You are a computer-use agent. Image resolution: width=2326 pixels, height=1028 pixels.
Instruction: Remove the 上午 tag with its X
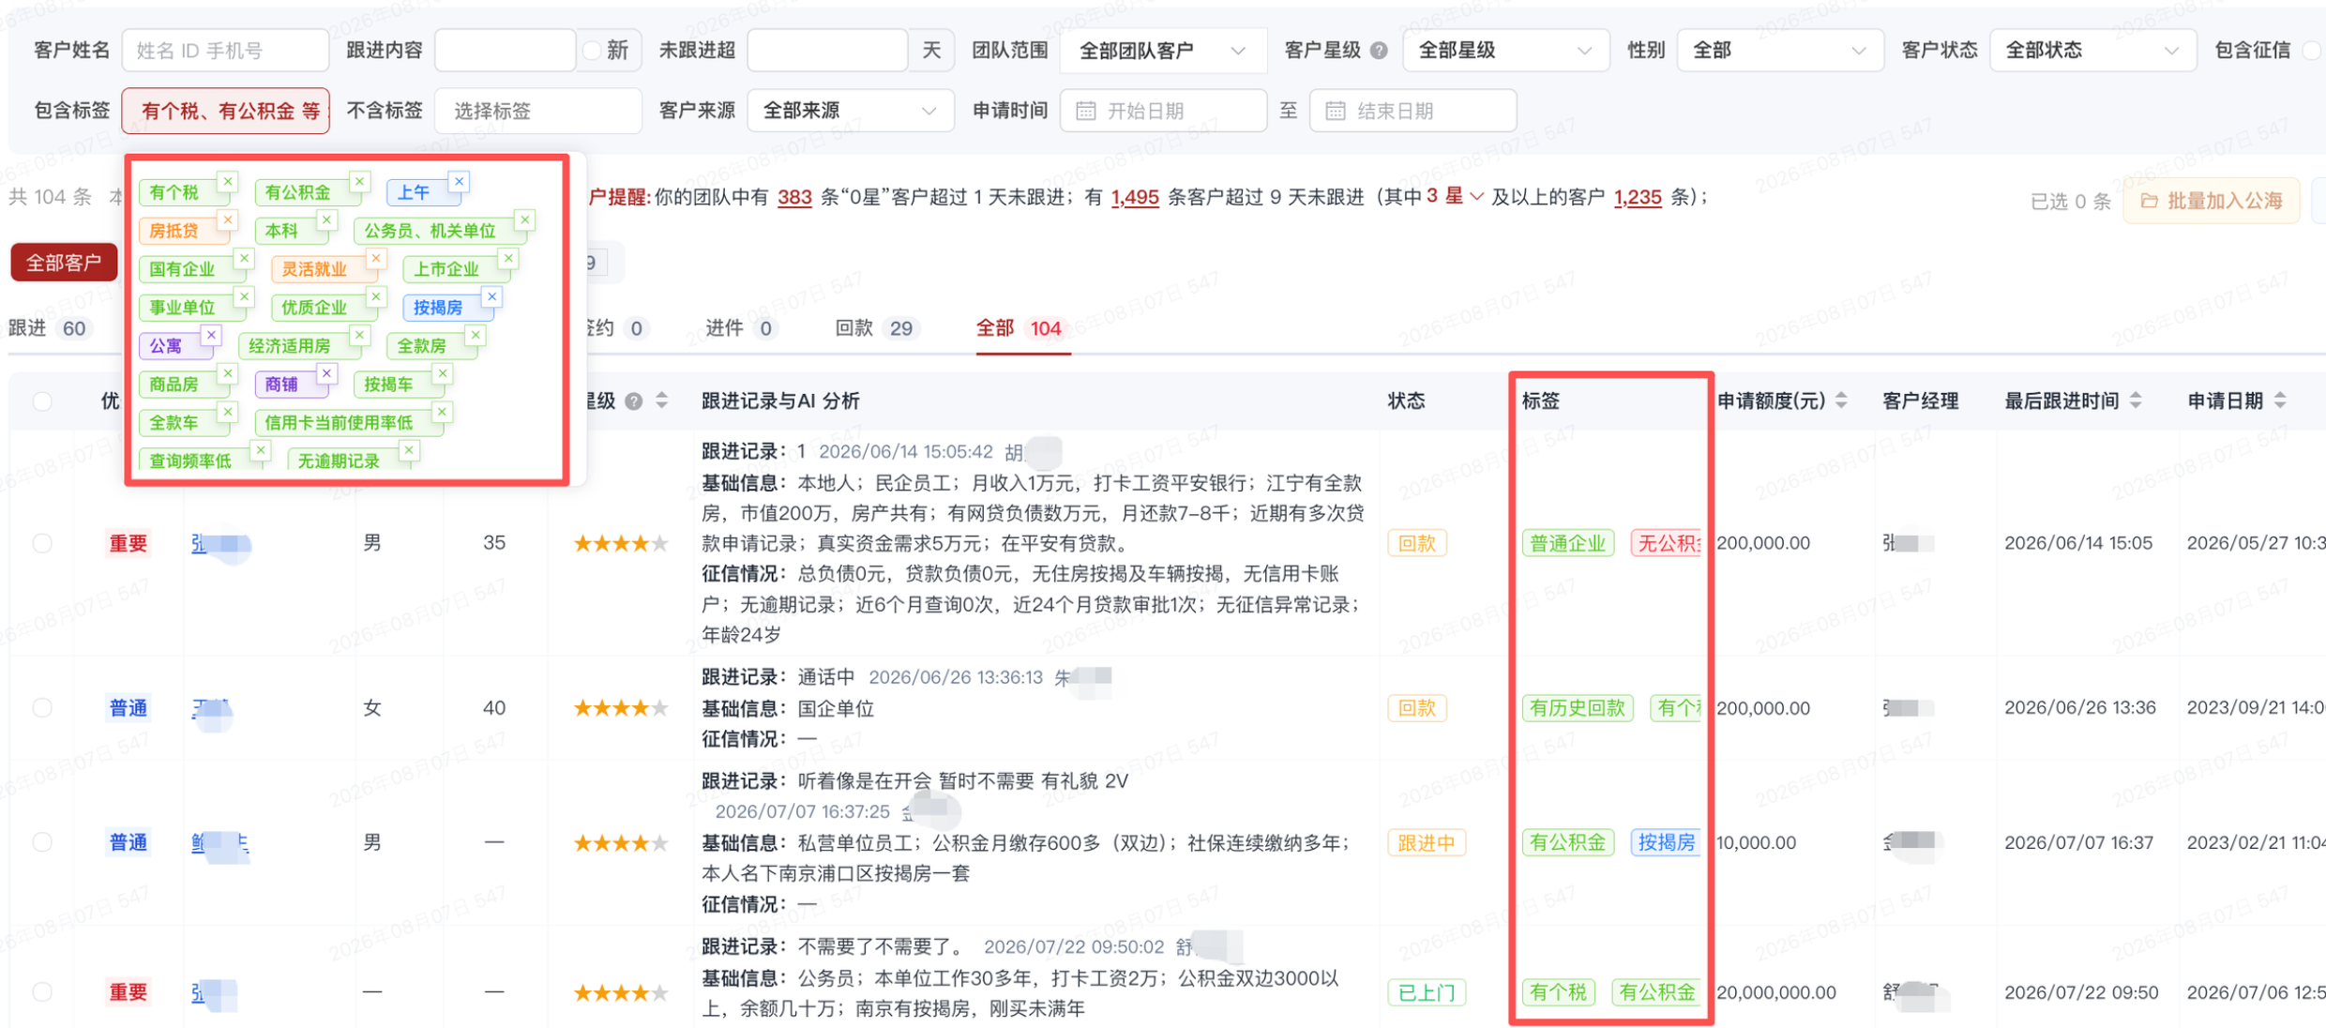click(459, 181)
